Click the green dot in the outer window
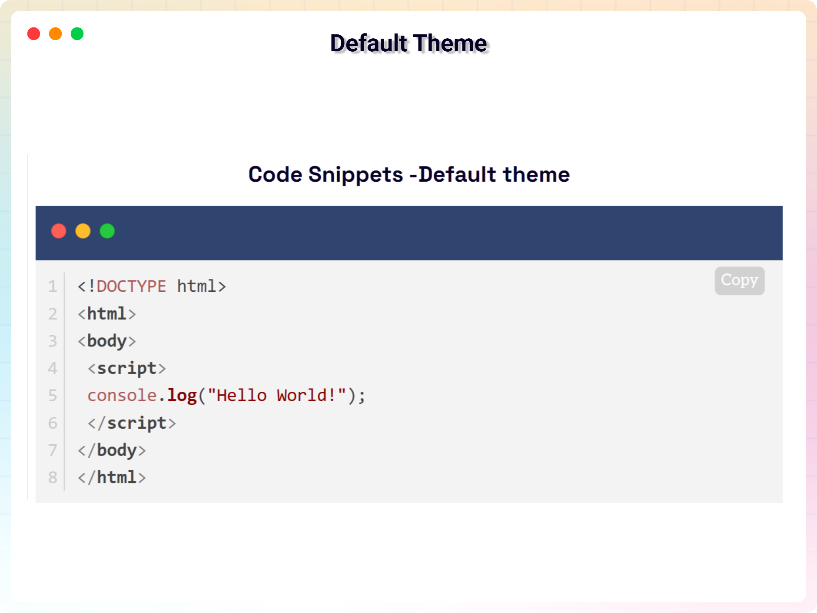The height and width of the screenshot is (613, 817). click(77, 33)
